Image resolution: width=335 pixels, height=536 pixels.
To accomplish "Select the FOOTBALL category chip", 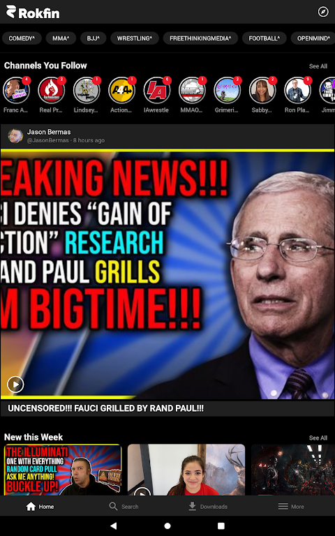I will pos(265,38).
